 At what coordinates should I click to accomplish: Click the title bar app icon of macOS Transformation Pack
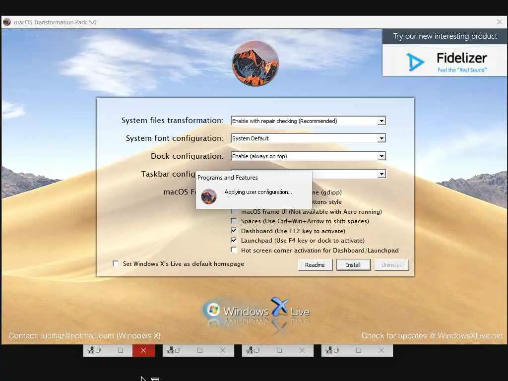pyautogui.click(x=7, y=22)
